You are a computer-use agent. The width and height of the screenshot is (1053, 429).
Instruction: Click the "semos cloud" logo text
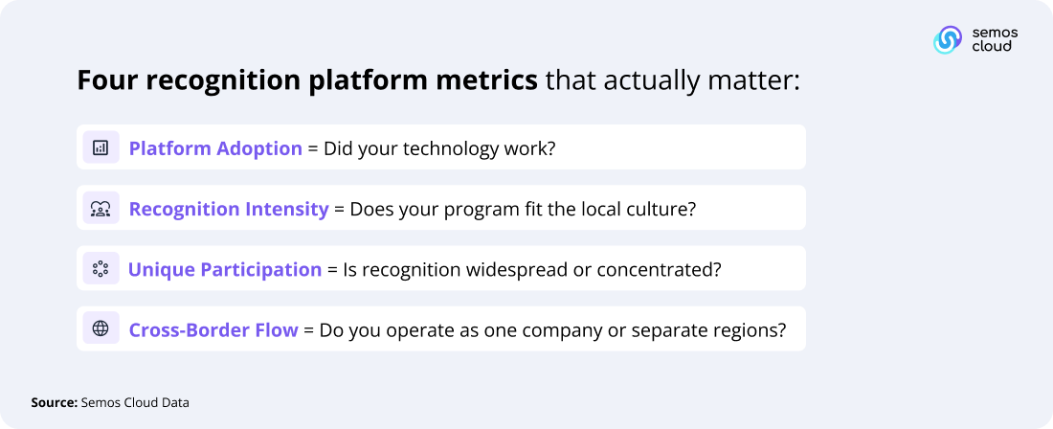tap(995, 39)
